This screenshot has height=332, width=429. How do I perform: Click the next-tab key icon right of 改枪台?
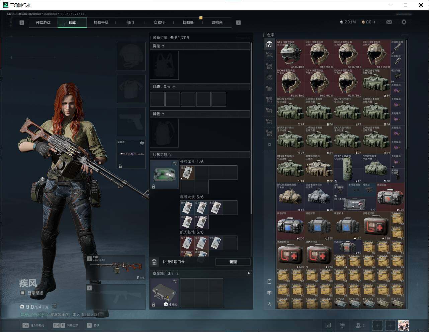pyautogui.click(x=239, y=23)
